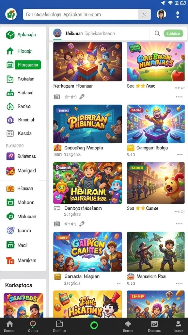Open the Piperran Pibinuan game thumbnail
The image size is (188, 335).
(x=87, y=124)
